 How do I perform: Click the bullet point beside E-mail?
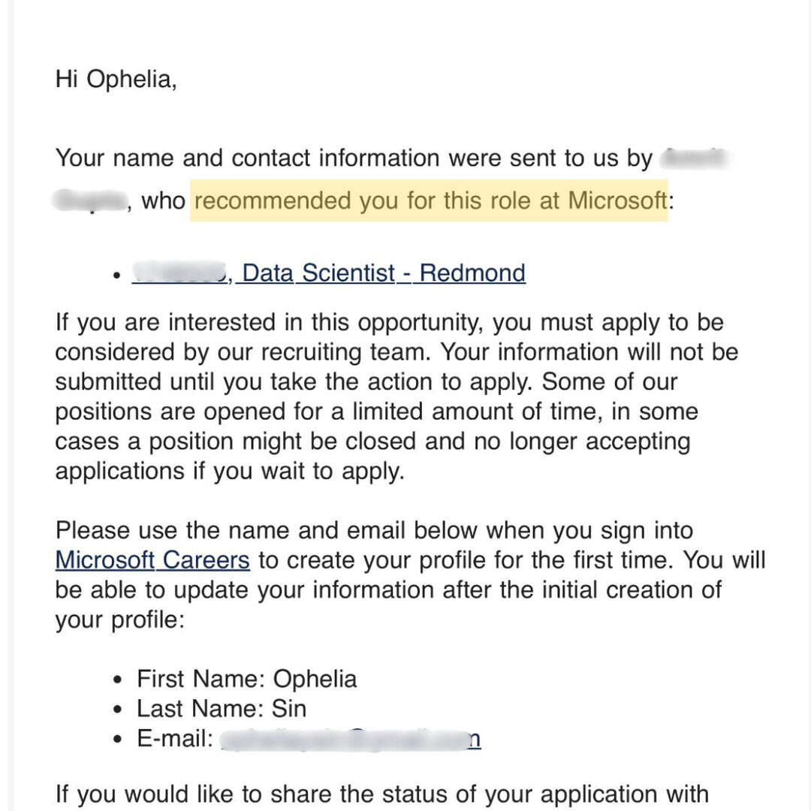(x=117, y=740)
